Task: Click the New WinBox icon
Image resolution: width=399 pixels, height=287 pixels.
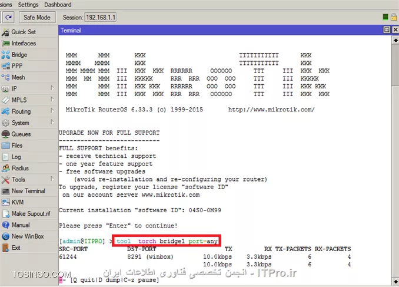Action: click(x=6, y=236)
